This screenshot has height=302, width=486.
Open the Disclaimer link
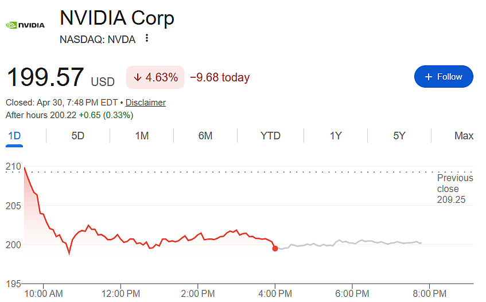pyautogui.click(x=145, y=103)
